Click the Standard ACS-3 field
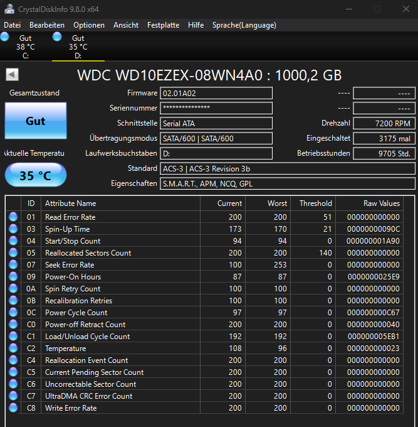Screen dimensions: 418x427 pos(288,168)
